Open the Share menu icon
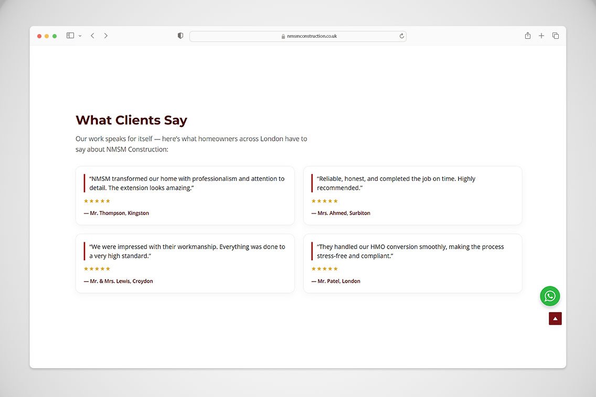596x397 pixels. [528, 36]
